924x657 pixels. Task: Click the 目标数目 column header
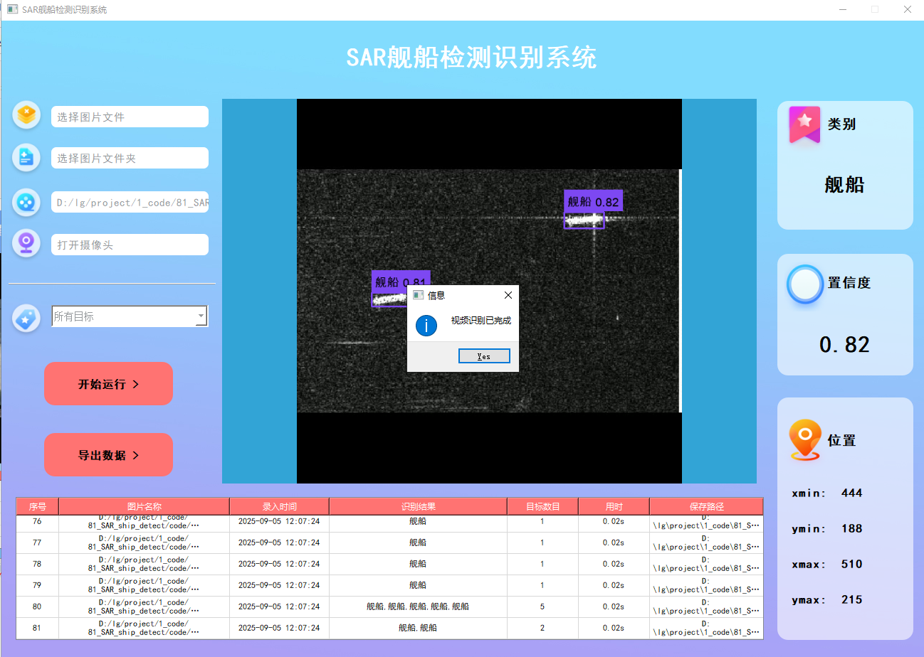(x=542, y=506)
